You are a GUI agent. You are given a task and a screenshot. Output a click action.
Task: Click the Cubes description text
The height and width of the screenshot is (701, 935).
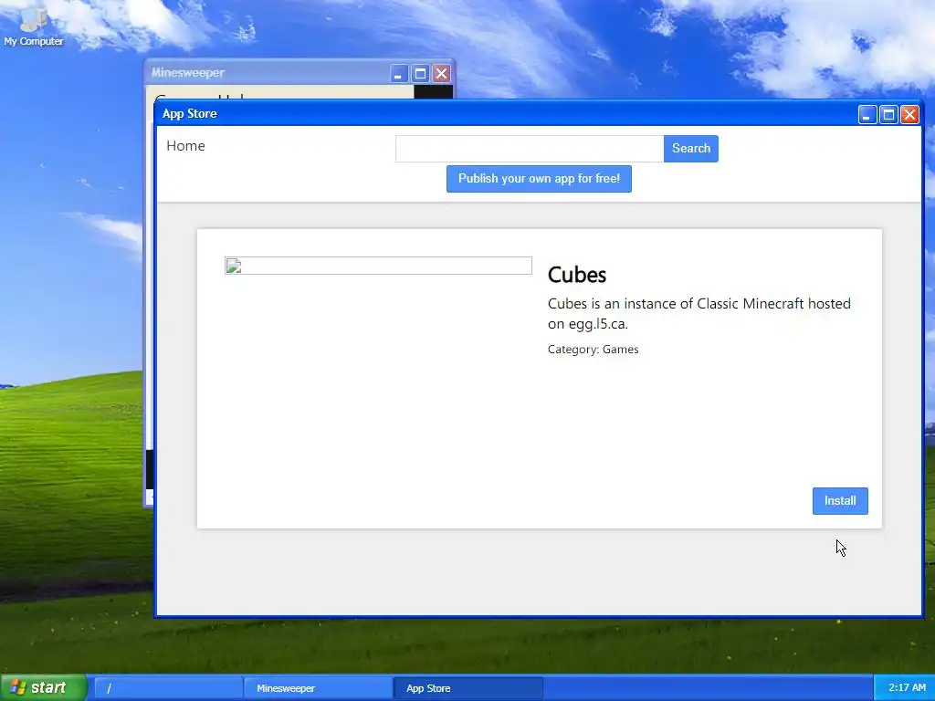(x=699, y=314)
